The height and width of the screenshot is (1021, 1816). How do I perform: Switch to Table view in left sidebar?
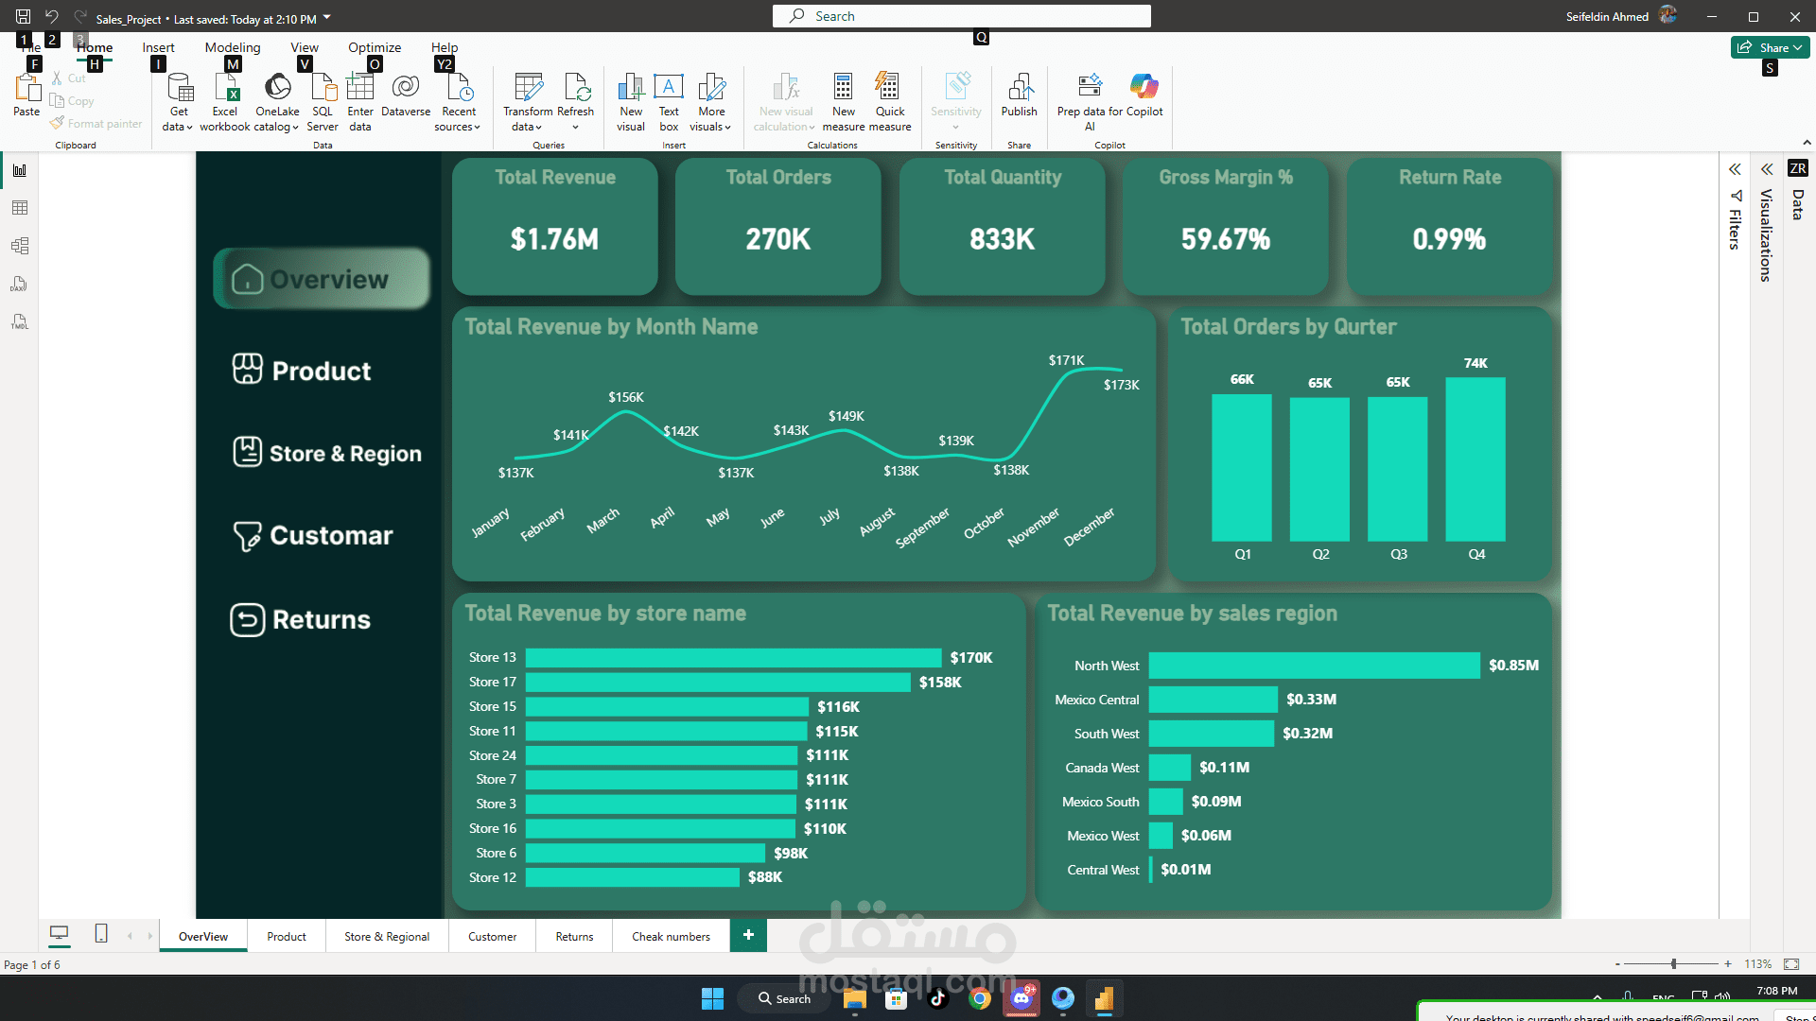20,208
